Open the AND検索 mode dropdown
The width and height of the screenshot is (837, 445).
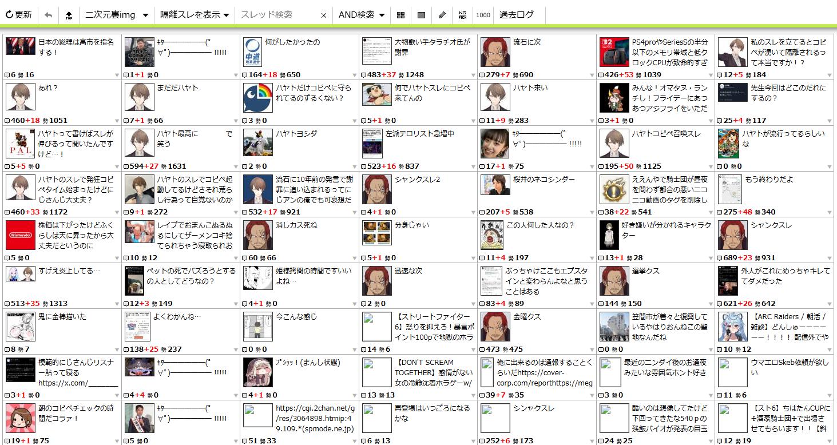(361, 15)
